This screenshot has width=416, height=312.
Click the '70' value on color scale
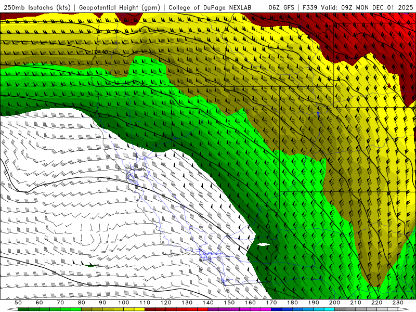[60, 303]
